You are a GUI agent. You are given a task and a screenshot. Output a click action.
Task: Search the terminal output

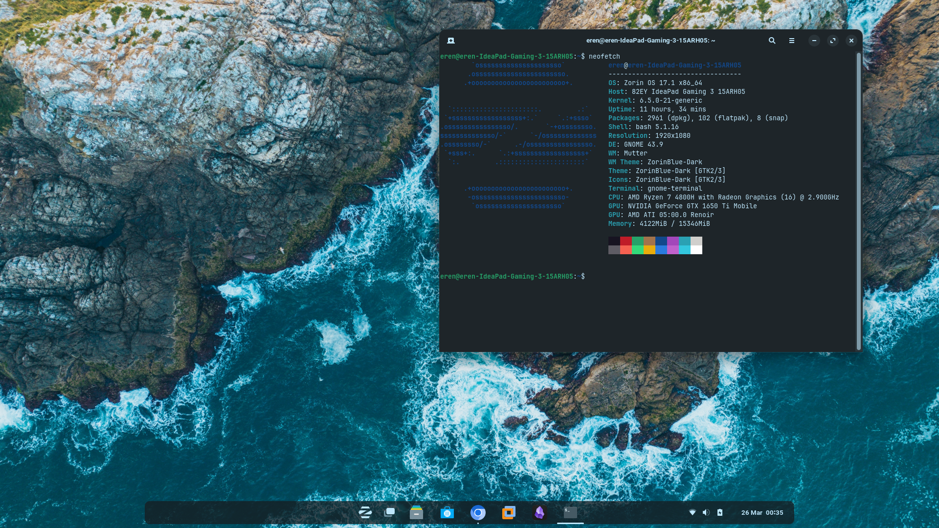772,41
